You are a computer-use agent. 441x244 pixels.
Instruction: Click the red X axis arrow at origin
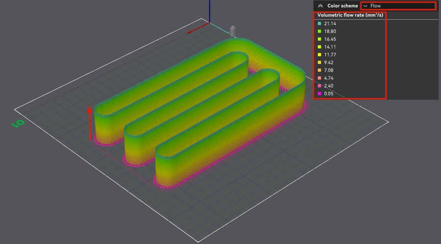(195, 29)
